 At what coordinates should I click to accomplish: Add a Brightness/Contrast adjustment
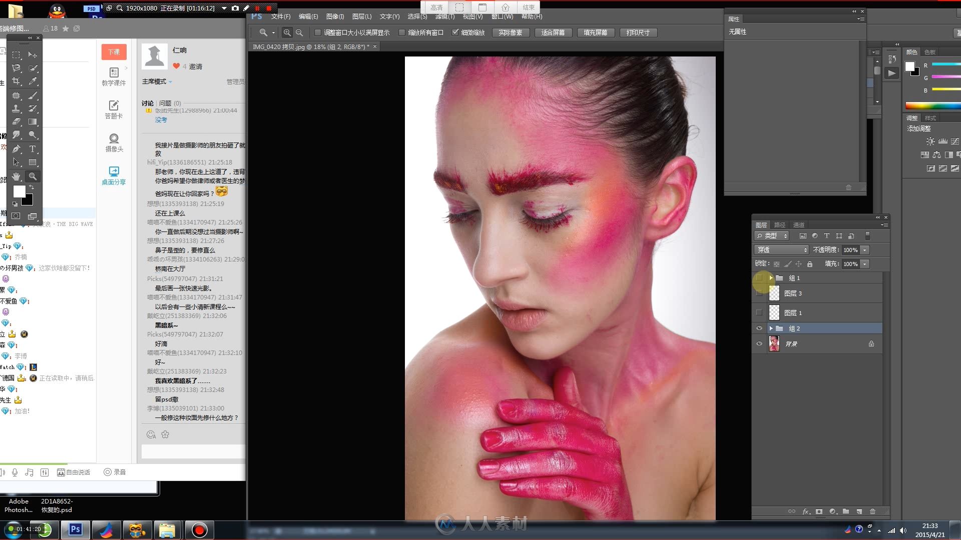tap(930, 141)
